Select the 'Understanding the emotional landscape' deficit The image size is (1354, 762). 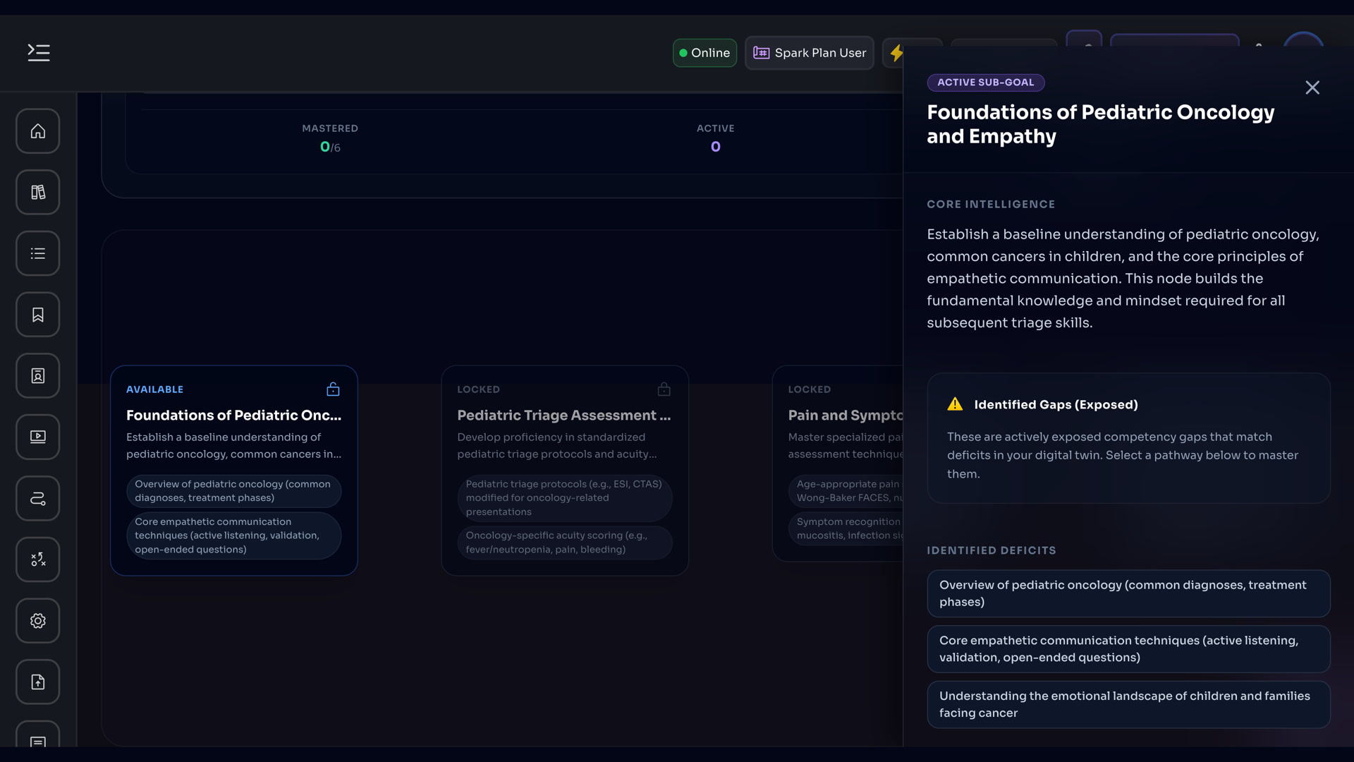pos(1128,705)
